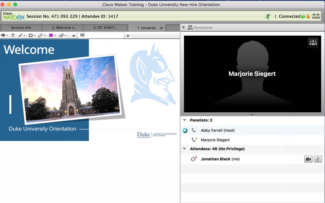325x203 pixels.
Task: Click the Cisco Webex logo
Action: pos(14,16)
